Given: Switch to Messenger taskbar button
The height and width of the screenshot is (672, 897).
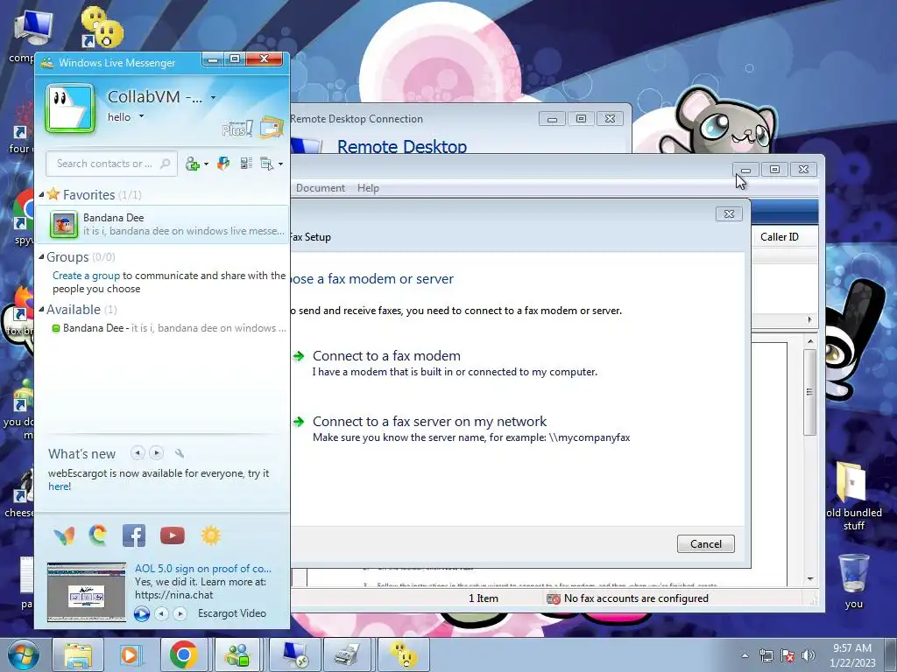Looking at the screenshot, I should click(238, 654).
